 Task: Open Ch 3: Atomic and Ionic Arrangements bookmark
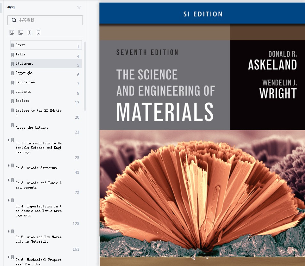[x=38, y=185]
